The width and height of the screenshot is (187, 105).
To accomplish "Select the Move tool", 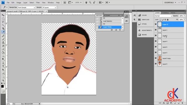I will point(3,15).
